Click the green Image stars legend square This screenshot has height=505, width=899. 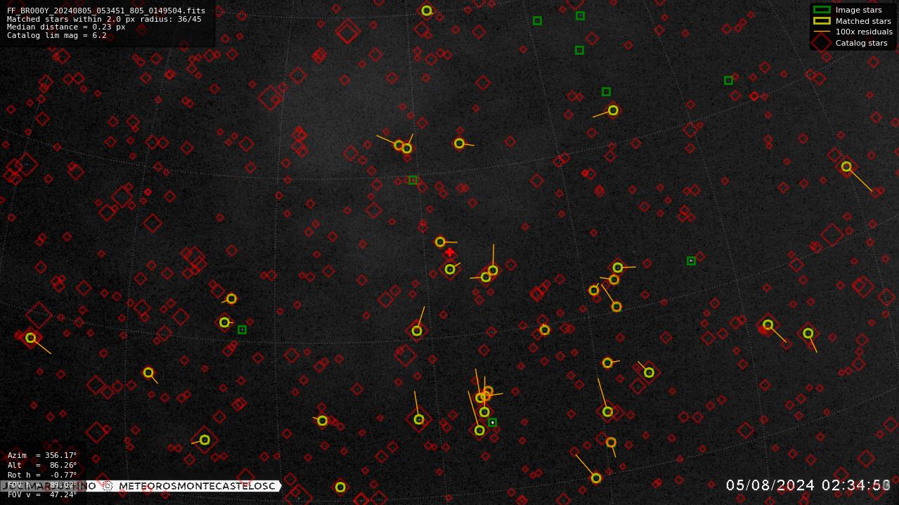tap(822, 10)
